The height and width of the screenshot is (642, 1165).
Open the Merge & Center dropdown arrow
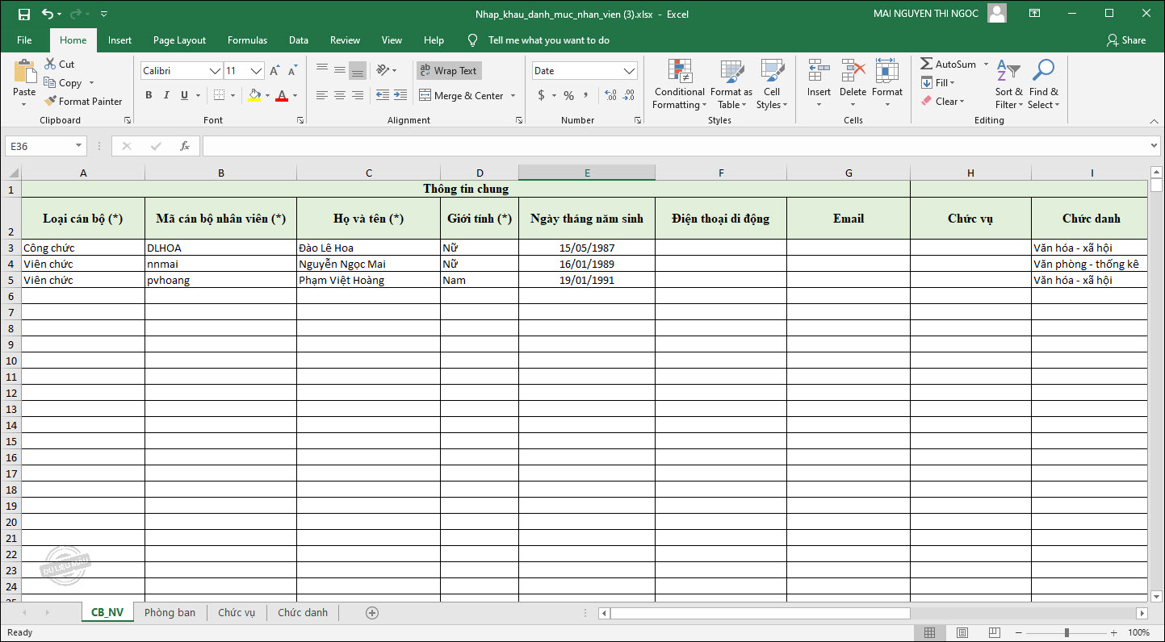click(x=512, y=96)
